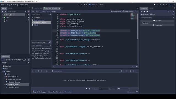Image resolution: width=176 pixels, height=99 pixels.
Task: Go to the previous object in Inspector history
Action: 169,12
